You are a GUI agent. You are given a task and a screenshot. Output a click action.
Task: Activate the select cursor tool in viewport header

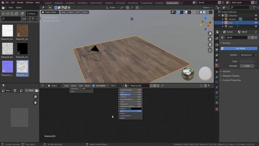(50, 8)
